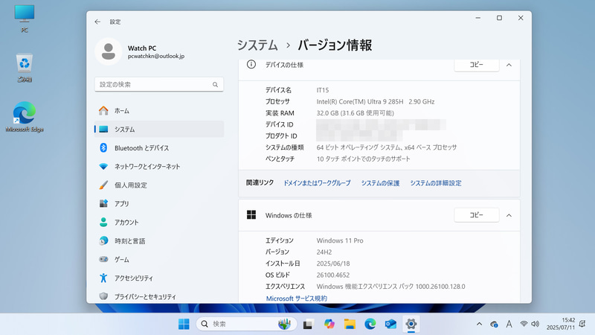Open システムの詳細設定 link
Image resolution: width=595 pixels, height=335 pixels.
coord(436,183)
